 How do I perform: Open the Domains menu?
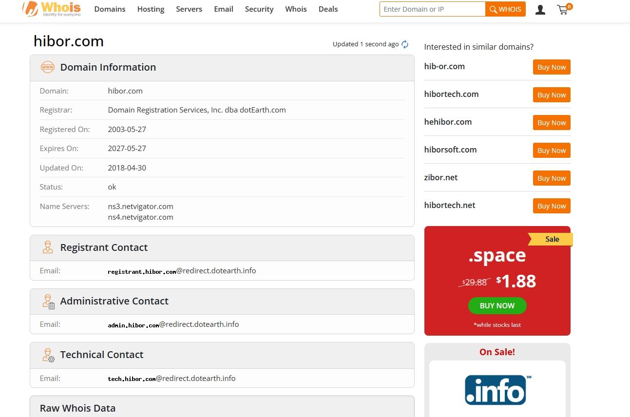point(110,9)
